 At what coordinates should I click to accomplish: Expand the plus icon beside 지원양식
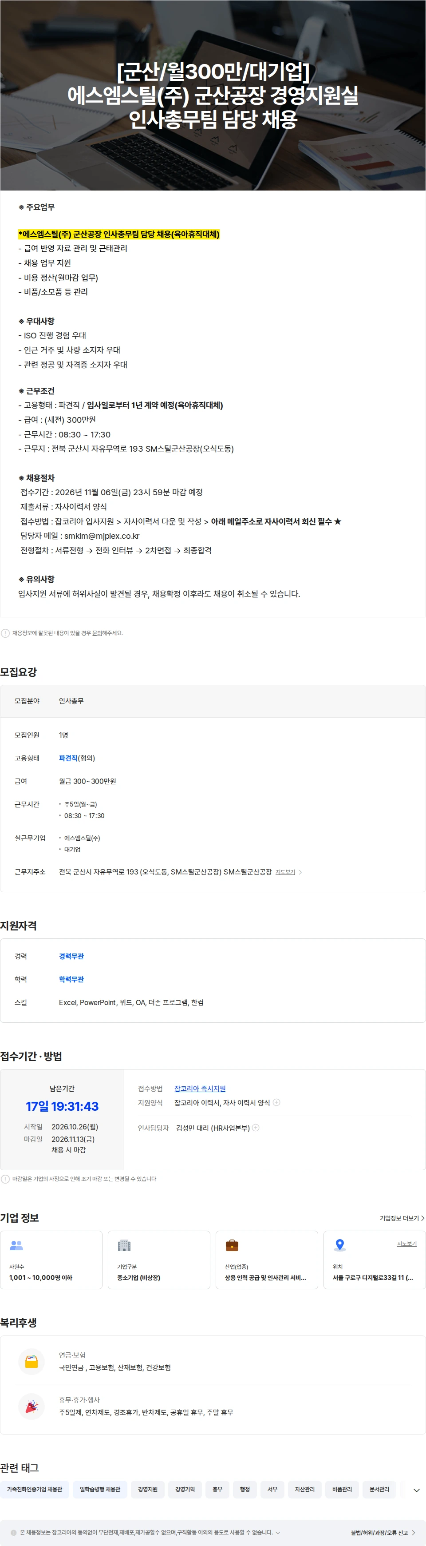(276, 1102)
